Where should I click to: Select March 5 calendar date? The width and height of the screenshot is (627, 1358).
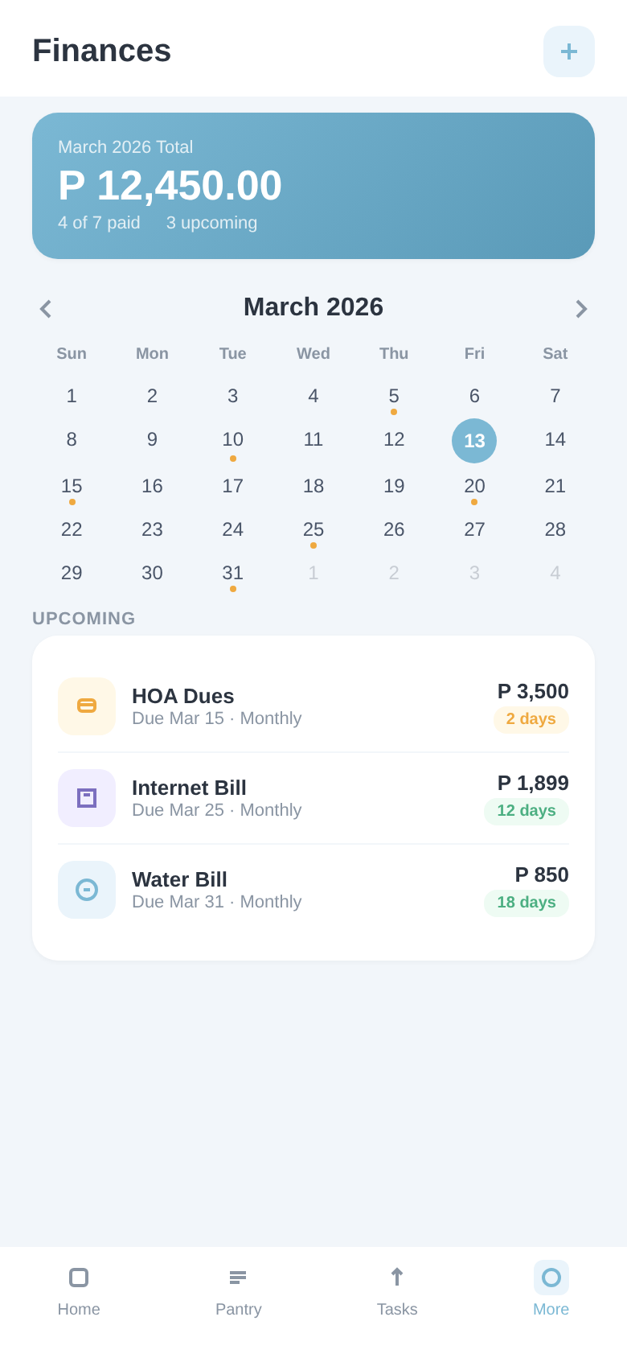[394, 396]
